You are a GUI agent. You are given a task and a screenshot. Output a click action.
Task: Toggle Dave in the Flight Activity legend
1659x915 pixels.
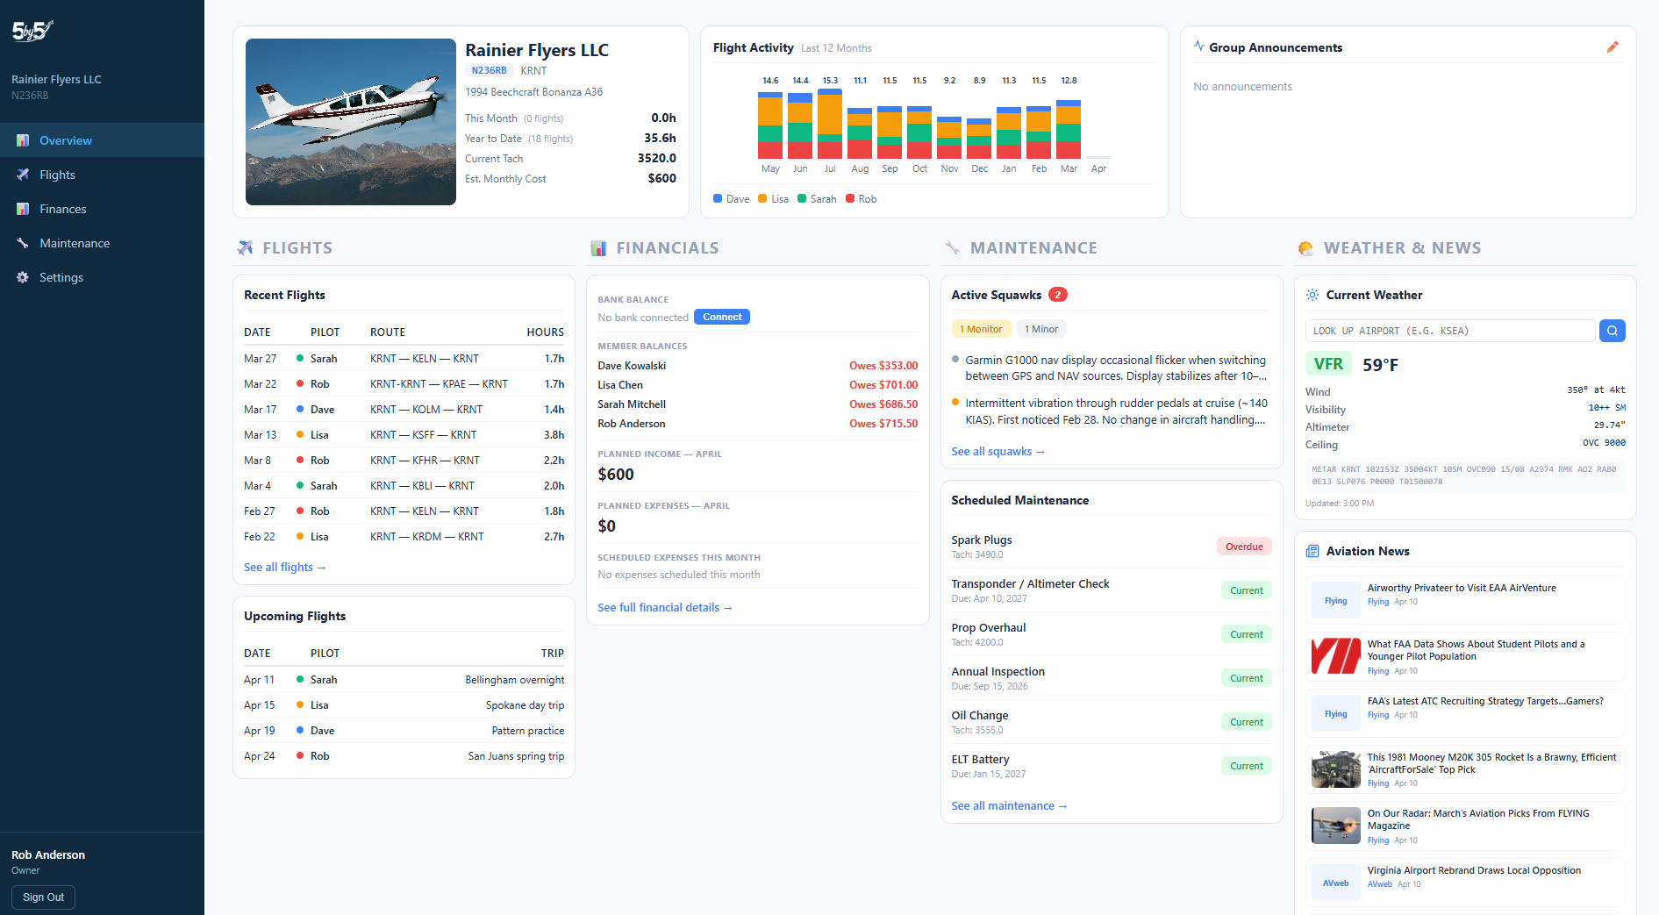730,199
